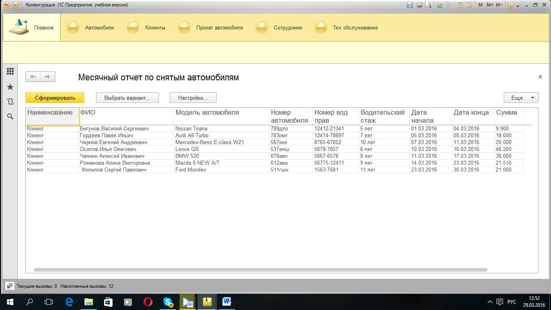Click the performance indicator icon in status bar

(x=10, y=286)
